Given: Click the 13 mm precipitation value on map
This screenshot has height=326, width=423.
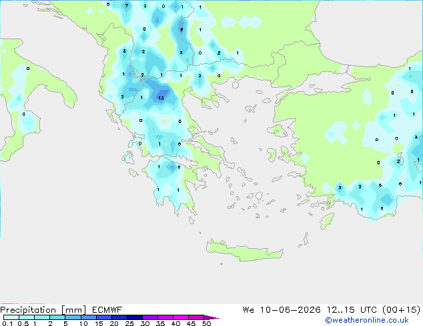Looking at the screenshot, I should 161,98.
